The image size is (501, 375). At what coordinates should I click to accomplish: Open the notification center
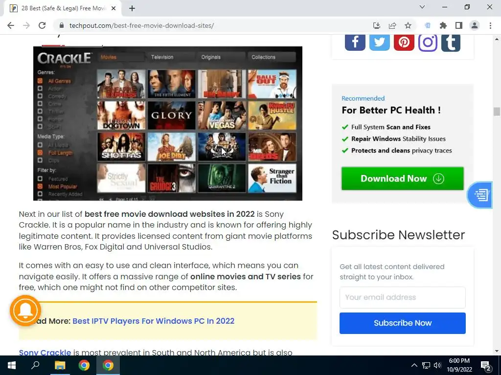(x=486, y=365)
